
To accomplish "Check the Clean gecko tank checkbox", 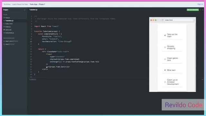I will click(x=165, y=59).
